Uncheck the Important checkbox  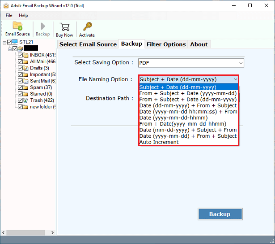(20, 74)
